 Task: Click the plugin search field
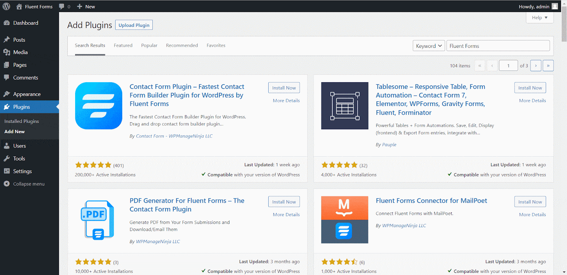click(x=498, y=46)
